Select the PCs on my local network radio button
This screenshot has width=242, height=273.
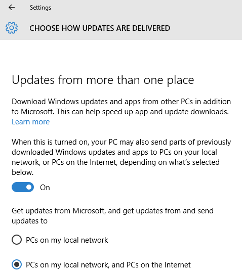17,240
